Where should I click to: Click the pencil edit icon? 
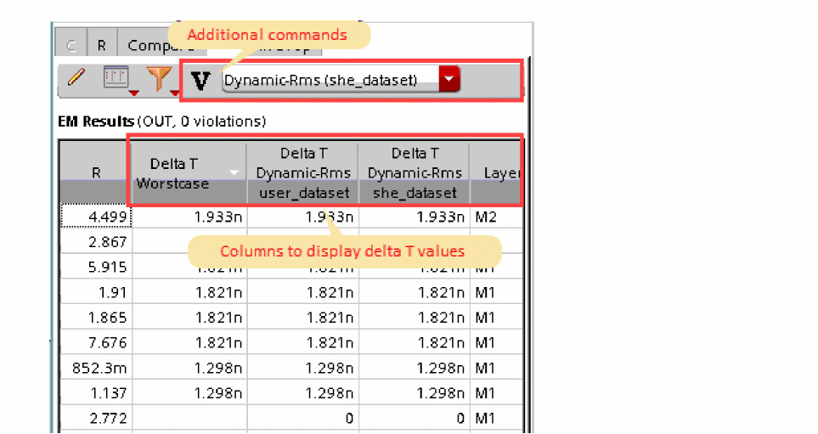[76, 78]
